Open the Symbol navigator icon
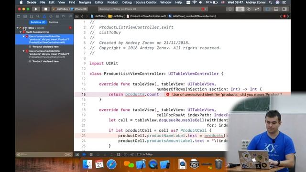The width and height of the screenshot is (306, 172). 32,16
